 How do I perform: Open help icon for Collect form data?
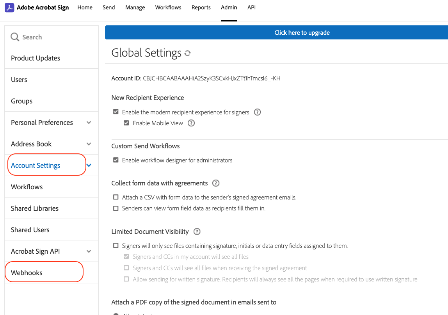pyautogui.click(x=216, y=183)
